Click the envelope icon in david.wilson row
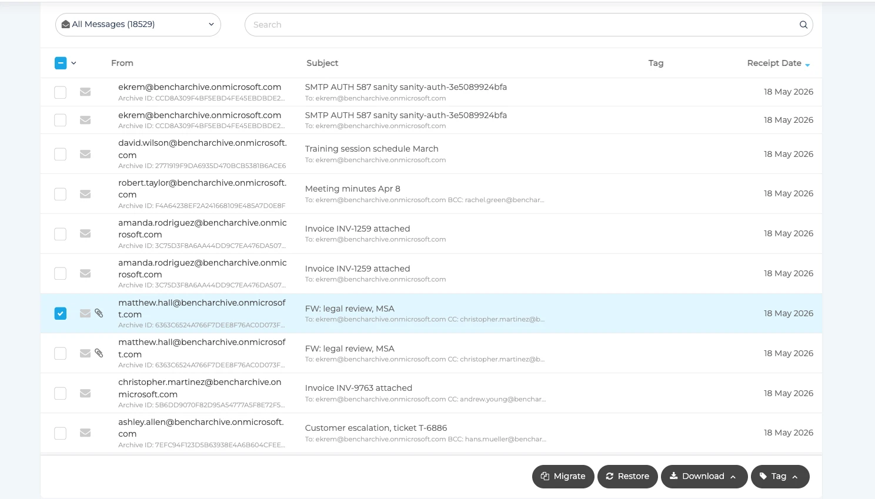This screenshot has width=875, height=499. click(x=85, y=154)
